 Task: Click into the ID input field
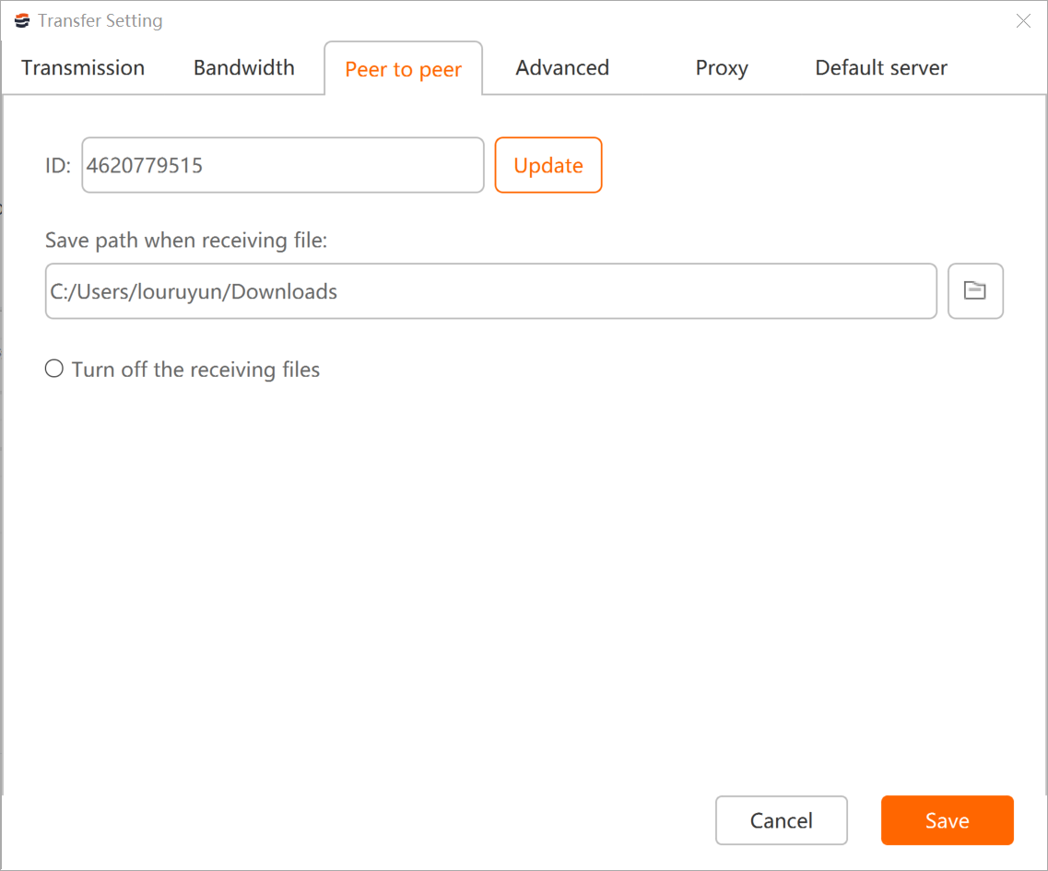[x=283, y=165]
